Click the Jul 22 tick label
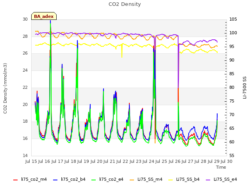Screen dimensions: 250x187 pyautogui.click(x=122, y=161)
